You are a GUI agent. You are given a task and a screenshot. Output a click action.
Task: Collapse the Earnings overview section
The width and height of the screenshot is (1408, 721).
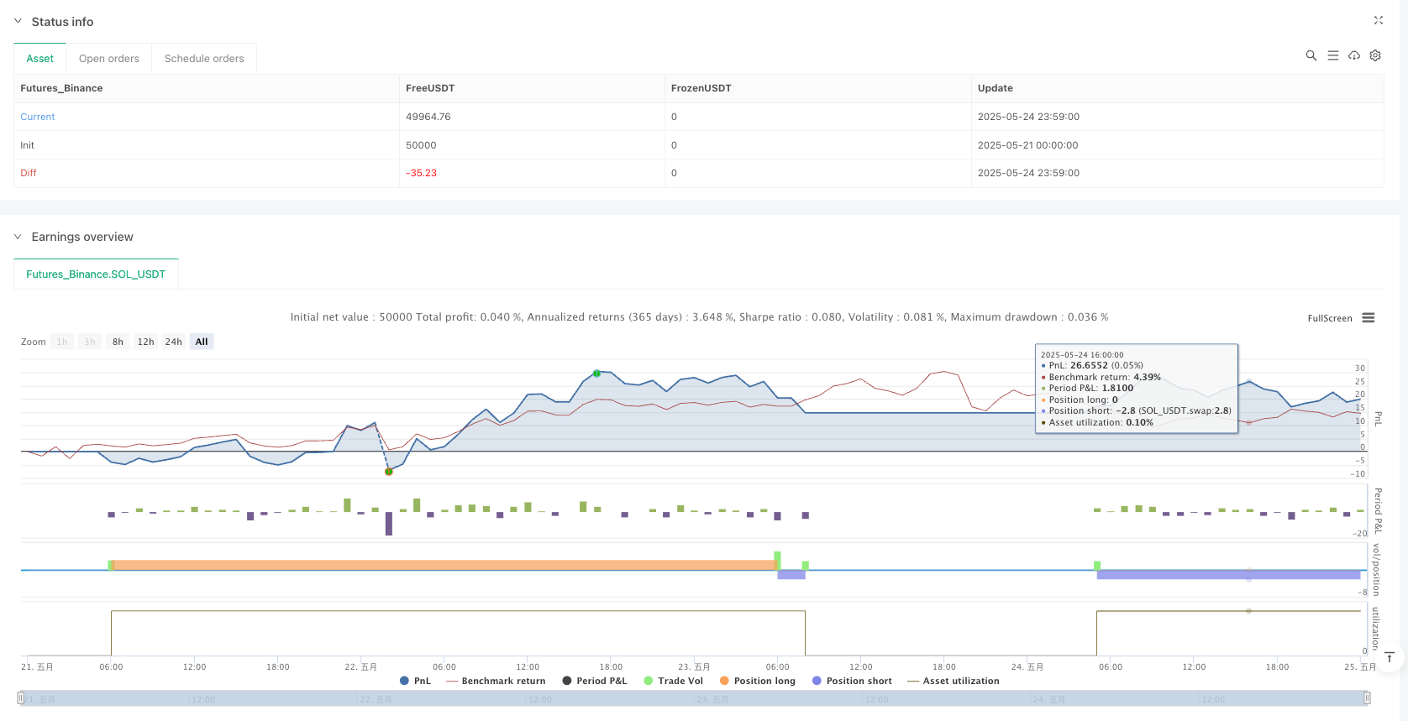coord(18,237)
